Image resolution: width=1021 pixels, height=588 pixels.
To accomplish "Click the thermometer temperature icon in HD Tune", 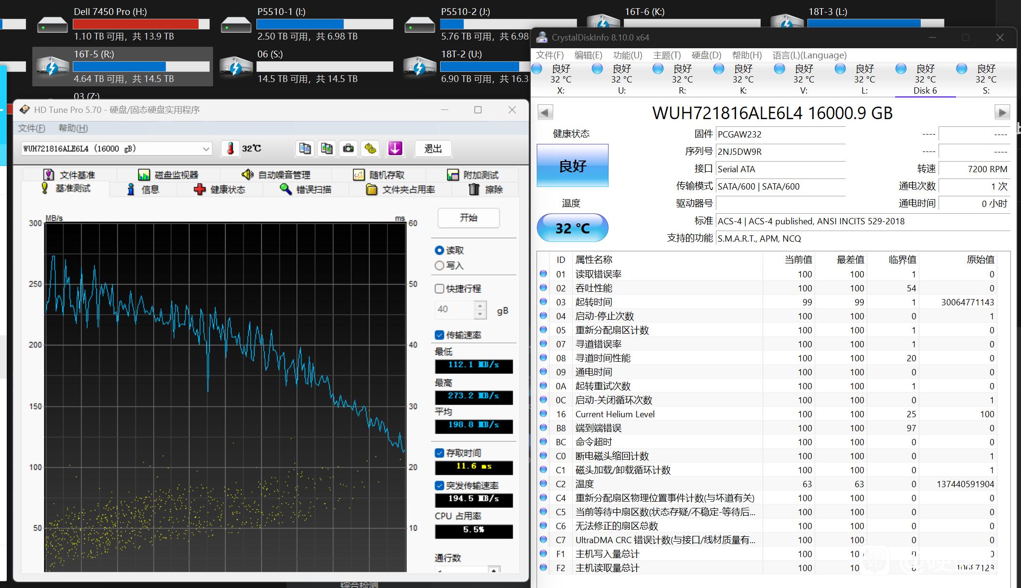I will coord(230,149).
